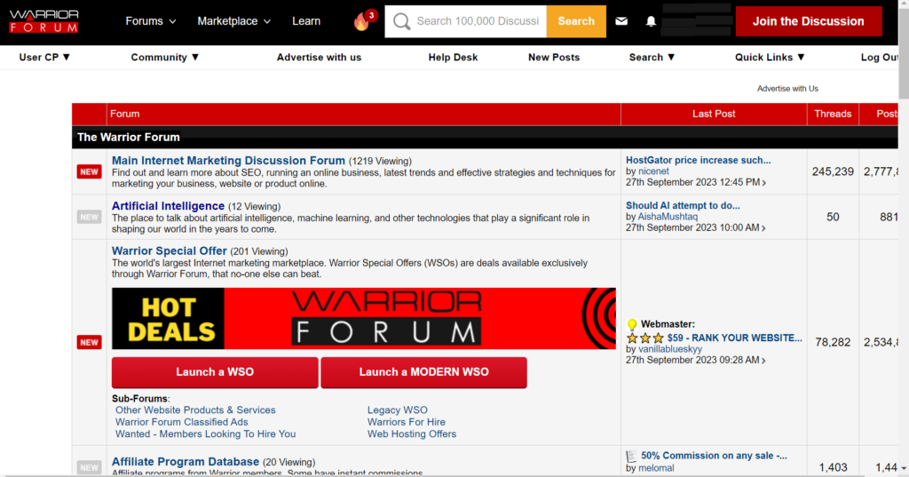909x477 pixels.
Task: Open the Legacy WSO sub-forum
Action: point(397,410)
